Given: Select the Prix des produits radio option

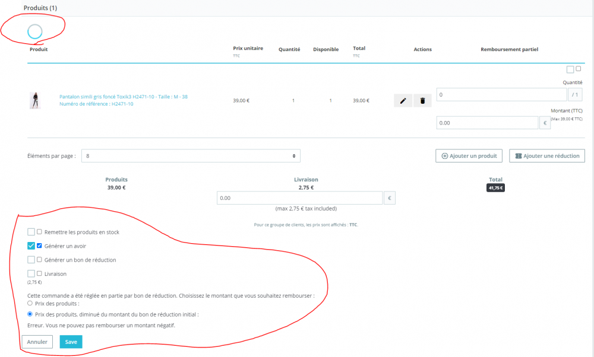Looking at the screenshot, I should [x=30, y=303].
